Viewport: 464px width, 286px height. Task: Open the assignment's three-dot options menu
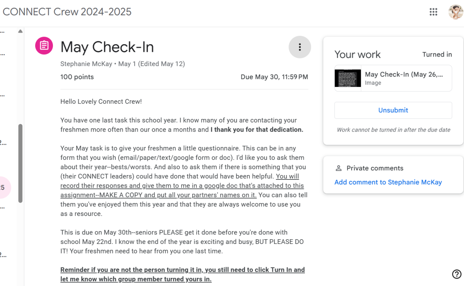pyautogui.click(x=299, y=47)
